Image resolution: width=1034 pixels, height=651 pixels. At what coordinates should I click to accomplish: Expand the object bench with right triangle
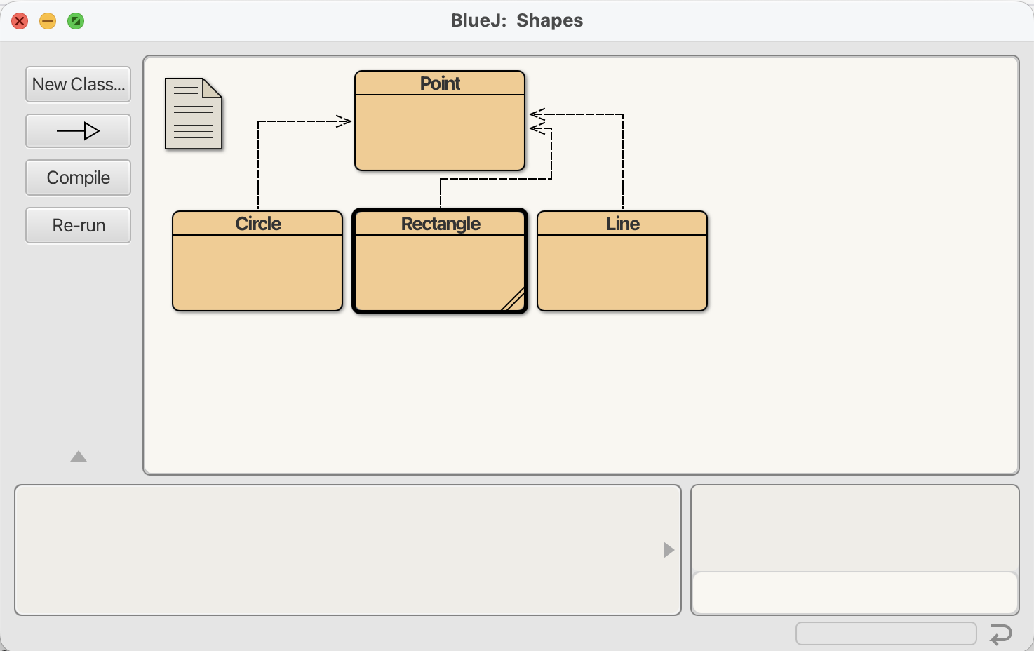(669, 550)
